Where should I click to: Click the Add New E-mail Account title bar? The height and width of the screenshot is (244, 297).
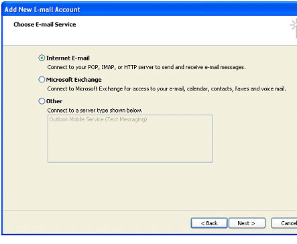[x=150, y=9]
